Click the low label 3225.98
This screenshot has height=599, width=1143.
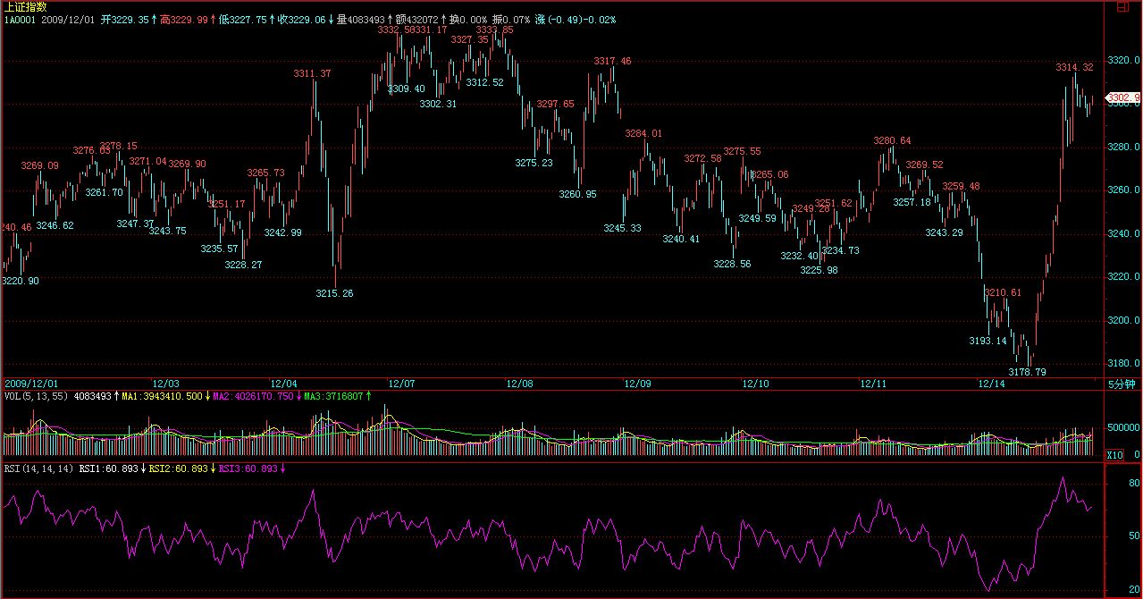[819, 270]
